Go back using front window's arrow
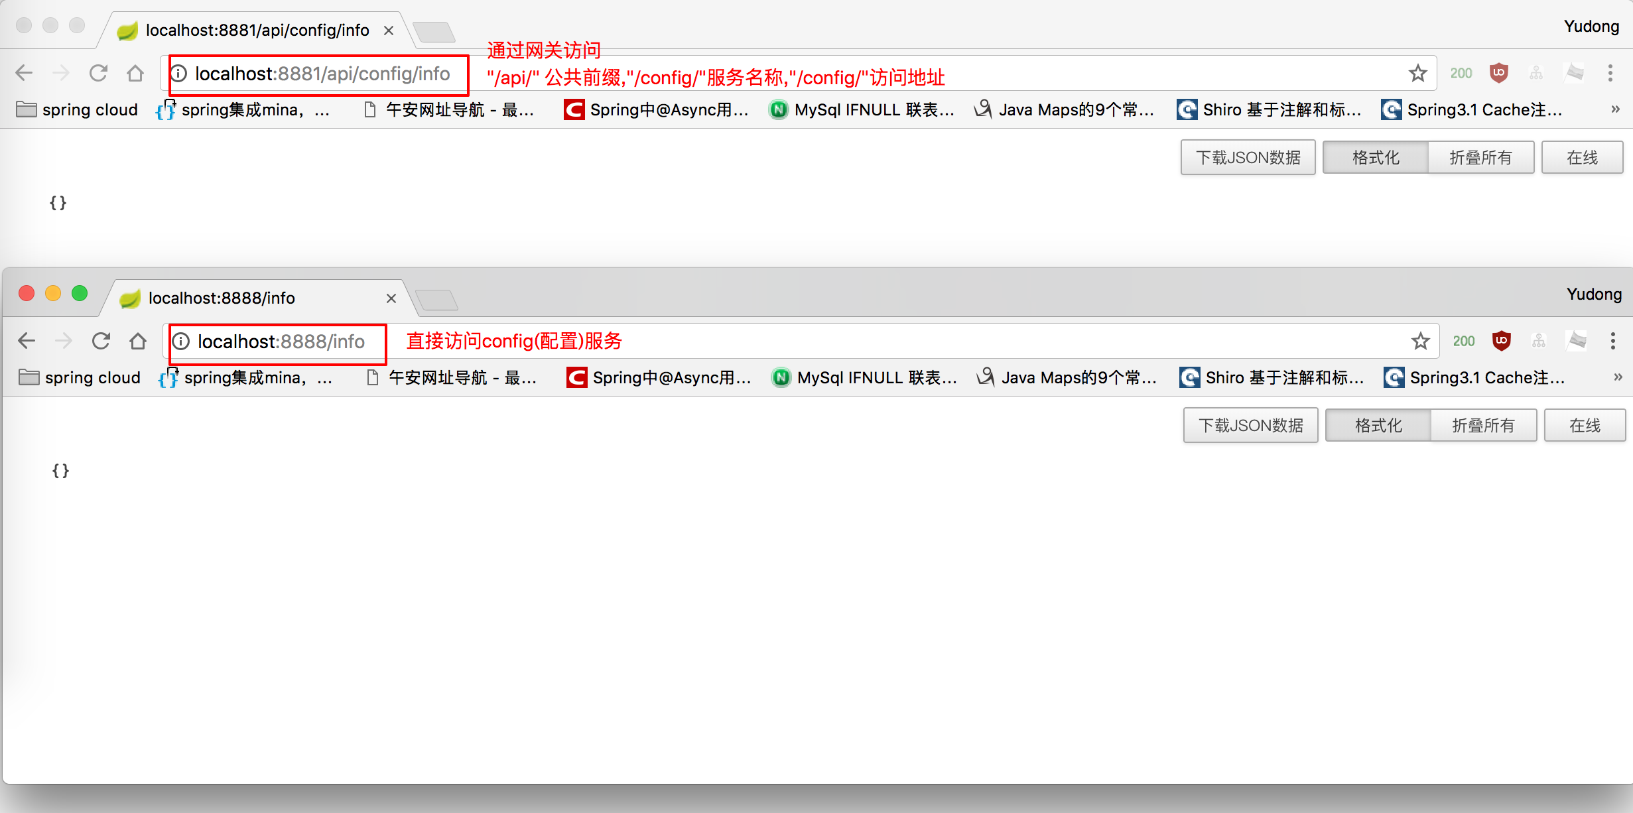 point(27,341)
